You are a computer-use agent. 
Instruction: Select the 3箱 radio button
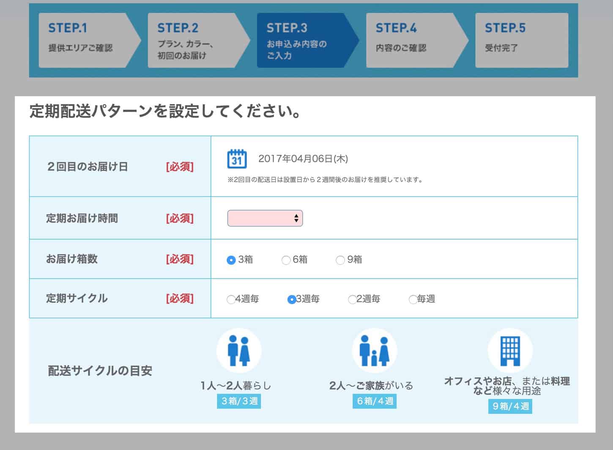(x=231, y=260)
